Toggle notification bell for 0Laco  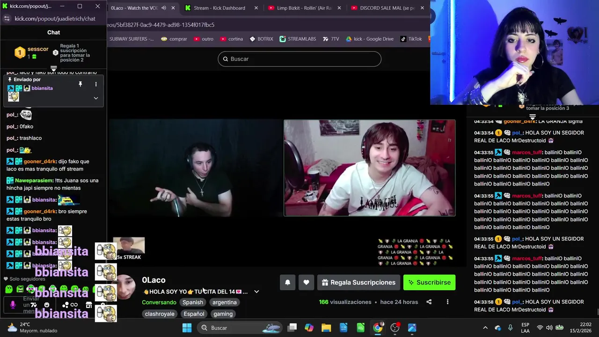pos(287,282)
